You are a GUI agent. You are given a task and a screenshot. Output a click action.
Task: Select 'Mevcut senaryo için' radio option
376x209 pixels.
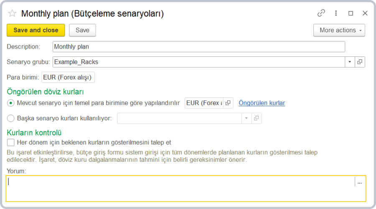click(11, 103)
